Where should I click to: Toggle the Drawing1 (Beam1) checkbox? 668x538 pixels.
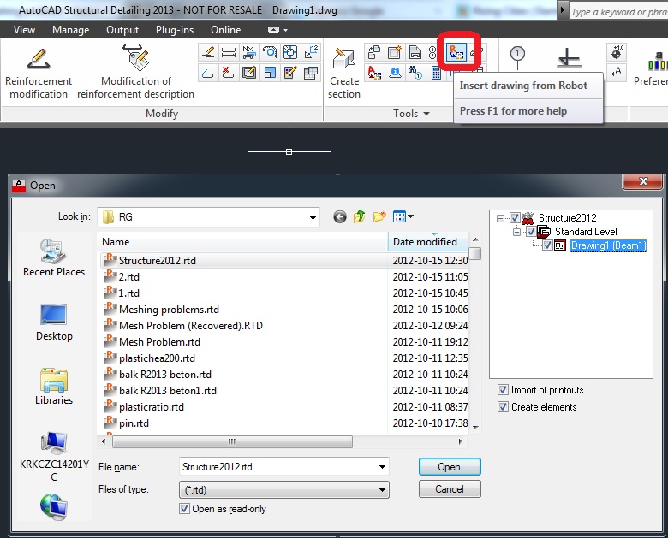point(547,245)
